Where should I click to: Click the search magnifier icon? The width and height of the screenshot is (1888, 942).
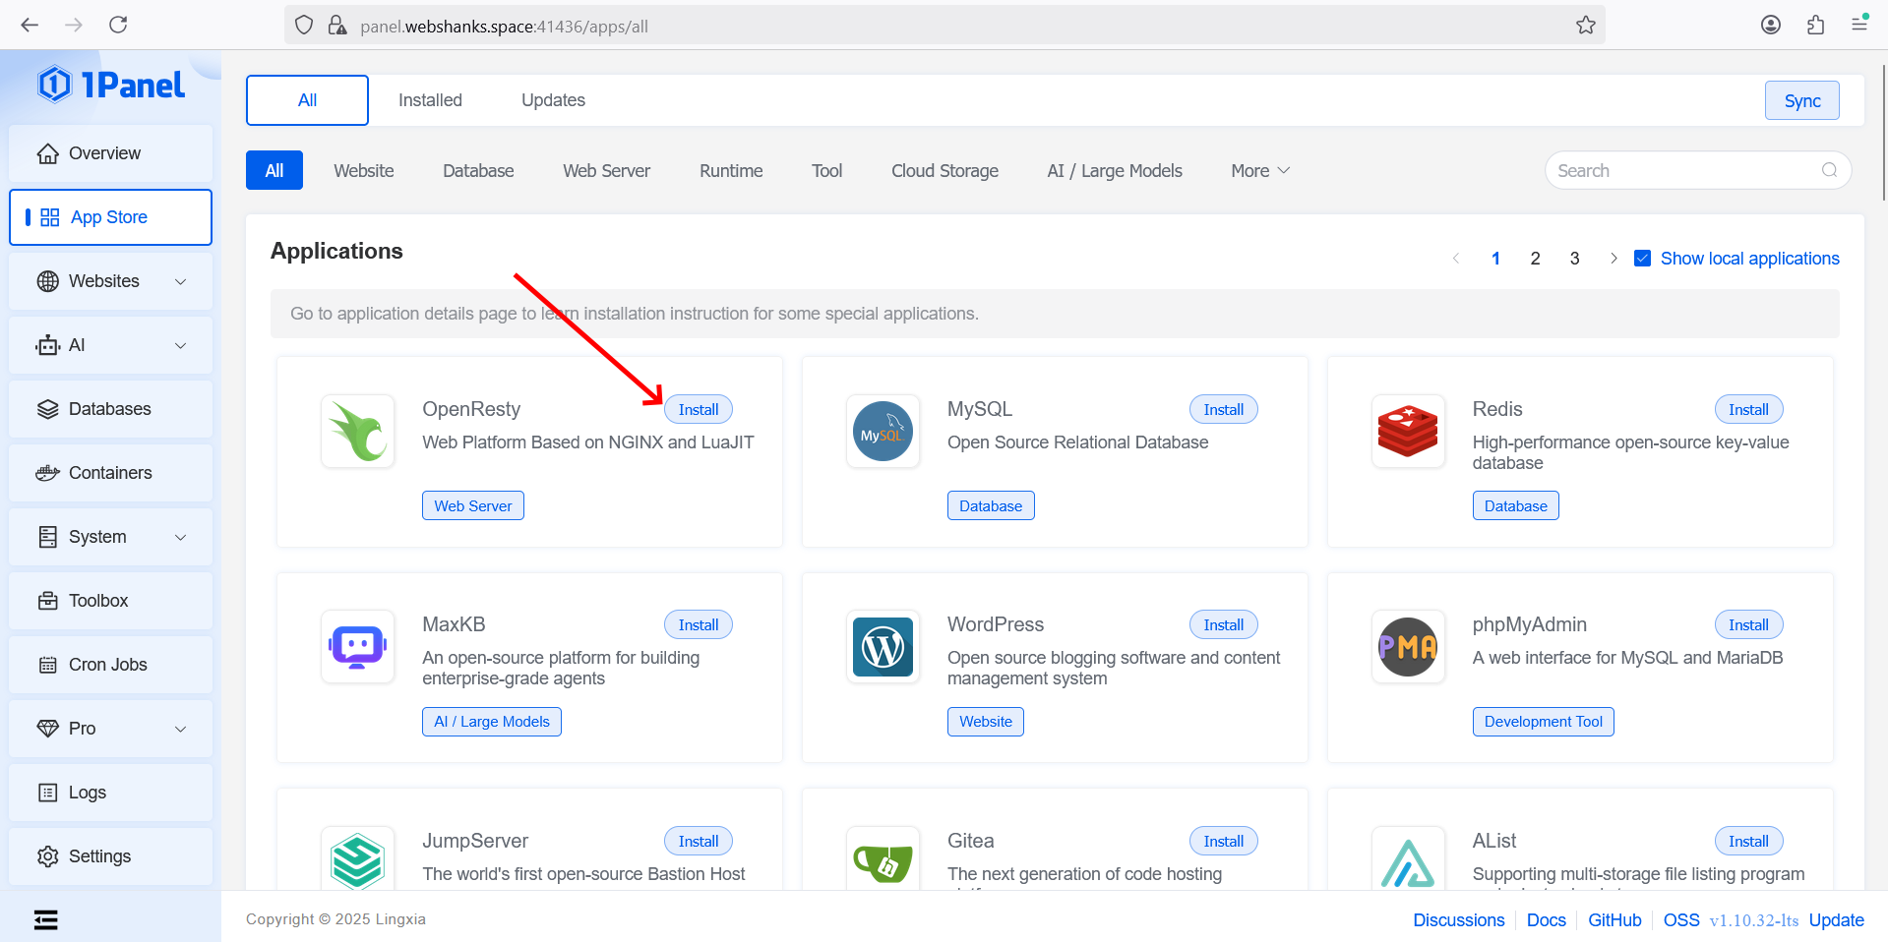pos(1829,170)
